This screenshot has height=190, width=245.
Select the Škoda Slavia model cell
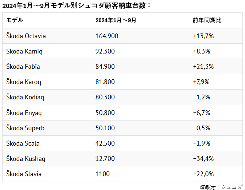pos(24,174)
